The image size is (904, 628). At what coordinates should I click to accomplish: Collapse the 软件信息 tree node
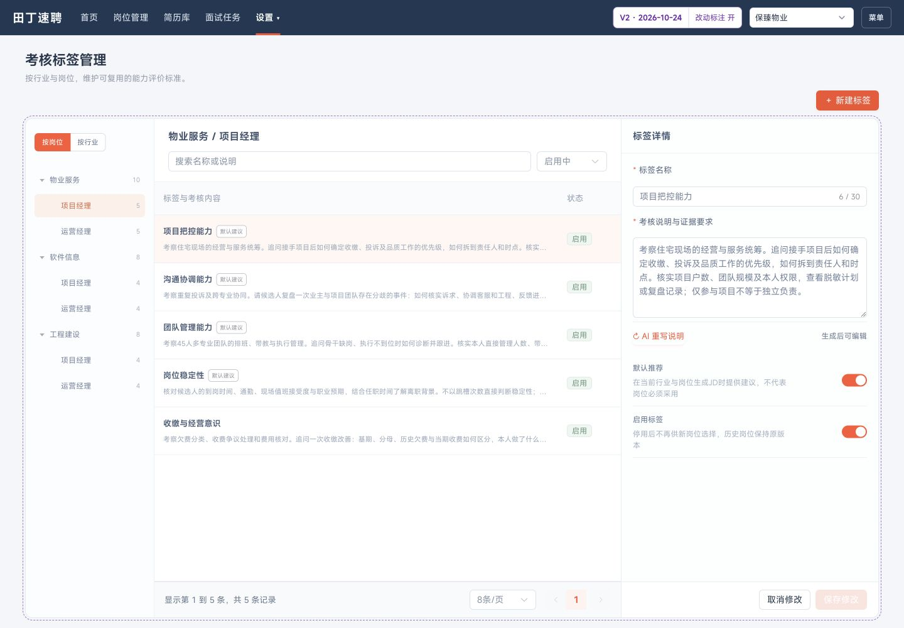[x=42, y=257]
